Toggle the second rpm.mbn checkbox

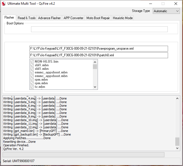point(32,83)
